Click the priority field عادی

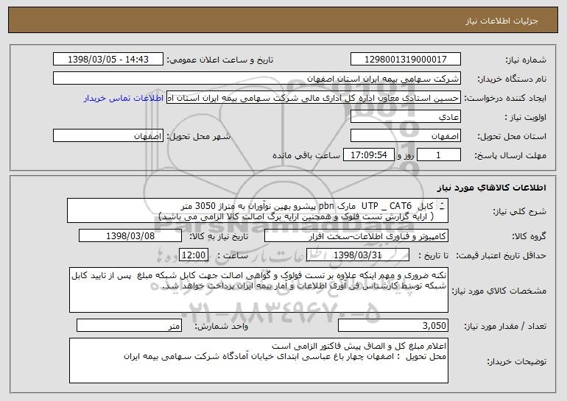coord(405,117)
